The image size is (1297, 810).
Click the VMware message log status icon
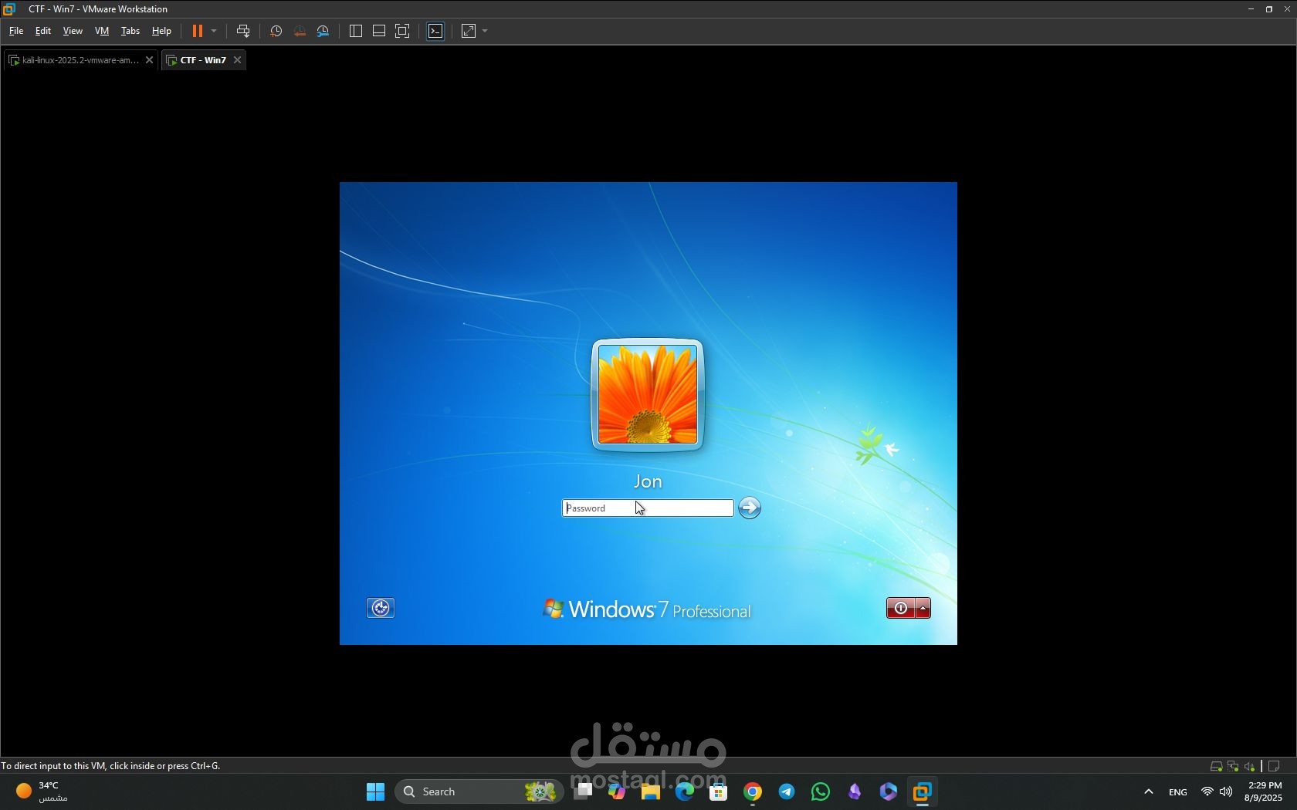(1275, 766)
